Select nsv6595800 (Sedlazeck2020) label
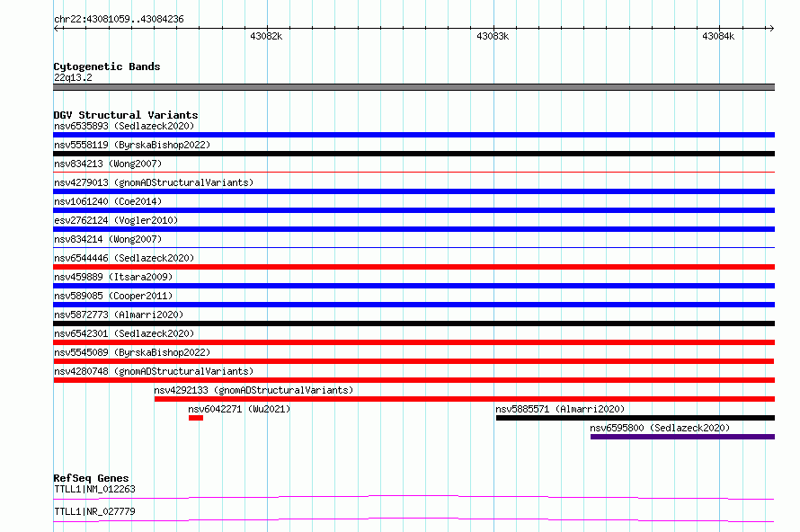Image resolution: width=800 pixels, height=532 pixels. tap(660, 428)
